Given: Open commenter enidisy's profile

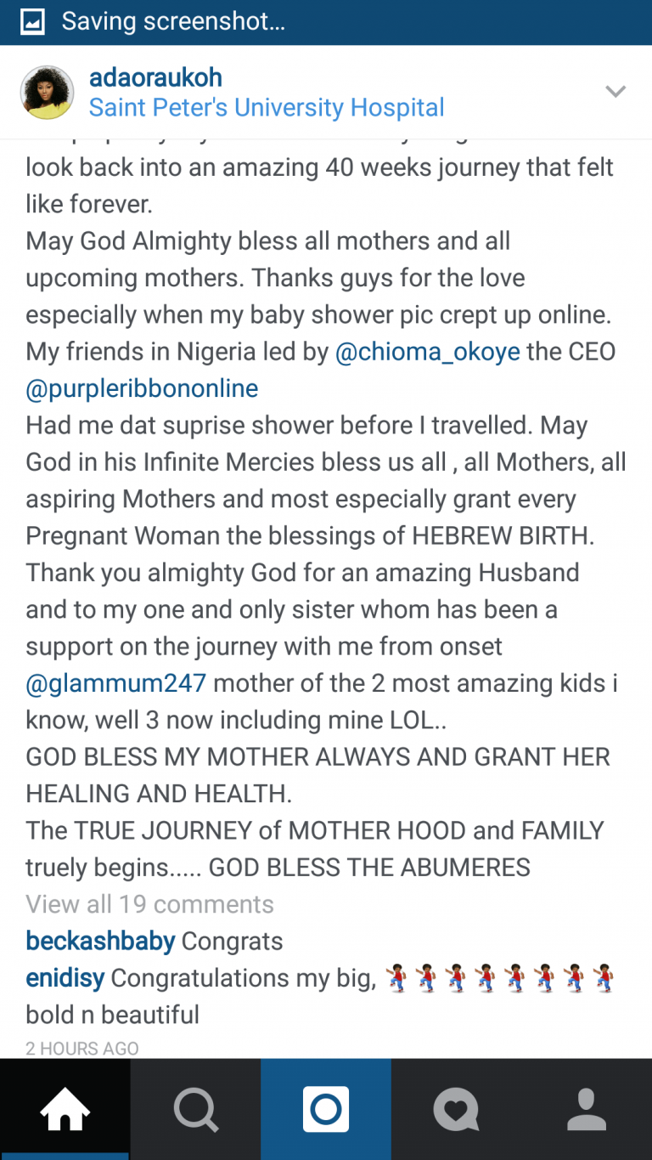Looking at the screenshot, I should coord(65,978).
